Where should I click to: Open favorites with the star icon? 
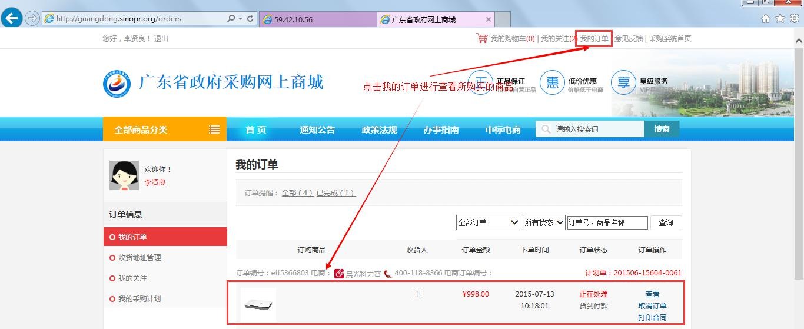780,19
